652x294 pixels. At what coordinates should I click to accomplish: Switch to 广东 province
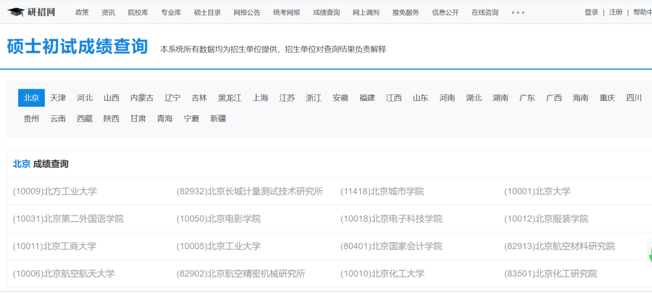click(x=527, y=98)
